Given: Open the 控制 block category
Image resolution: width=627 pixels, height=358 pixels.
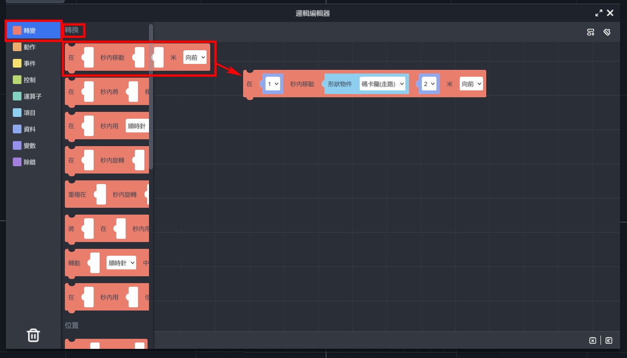Looking at the screenshot, I should point(30,80).
